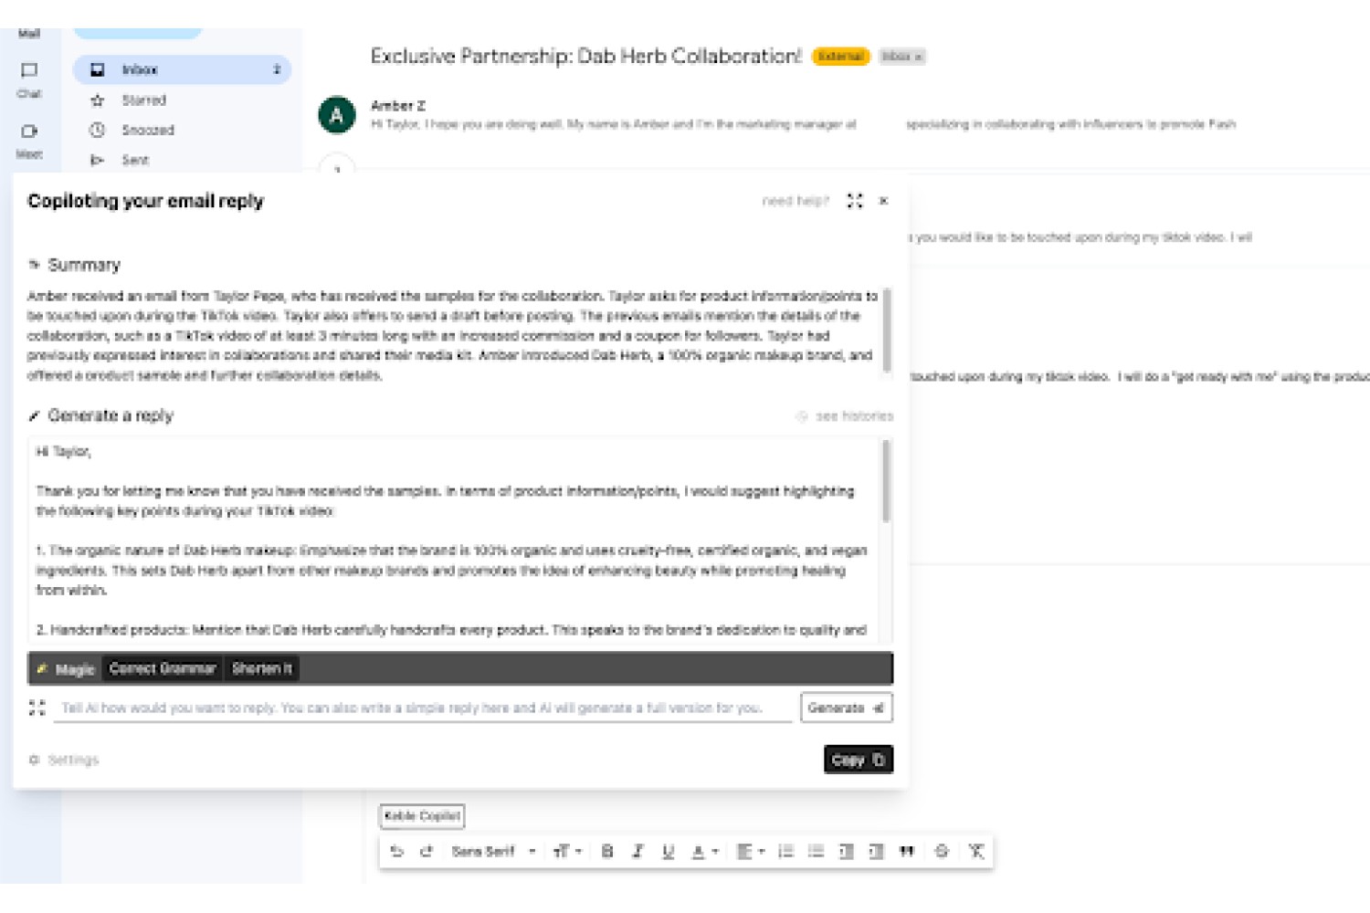1370x913 pixels.
Task: Toggle strikethrough formatting
Action: coord(942,852)
